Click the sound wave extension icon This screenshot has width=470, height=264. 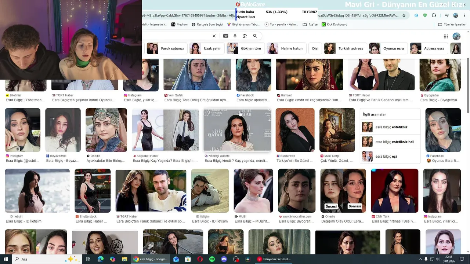click(416, 15)
